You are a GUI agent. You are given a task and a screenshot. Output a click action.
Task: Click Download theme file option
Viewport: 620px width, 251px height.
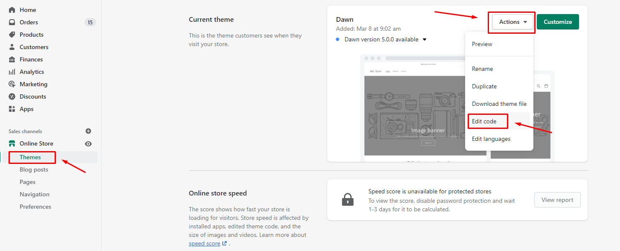point(499,104)
